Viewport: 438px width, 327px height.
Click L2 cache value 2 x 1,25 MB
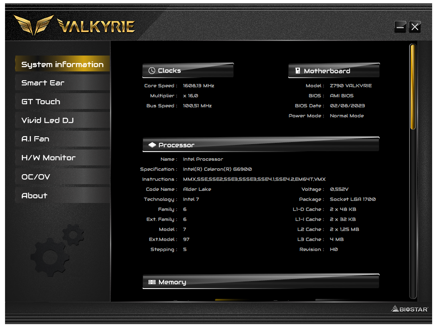(345, 229)
